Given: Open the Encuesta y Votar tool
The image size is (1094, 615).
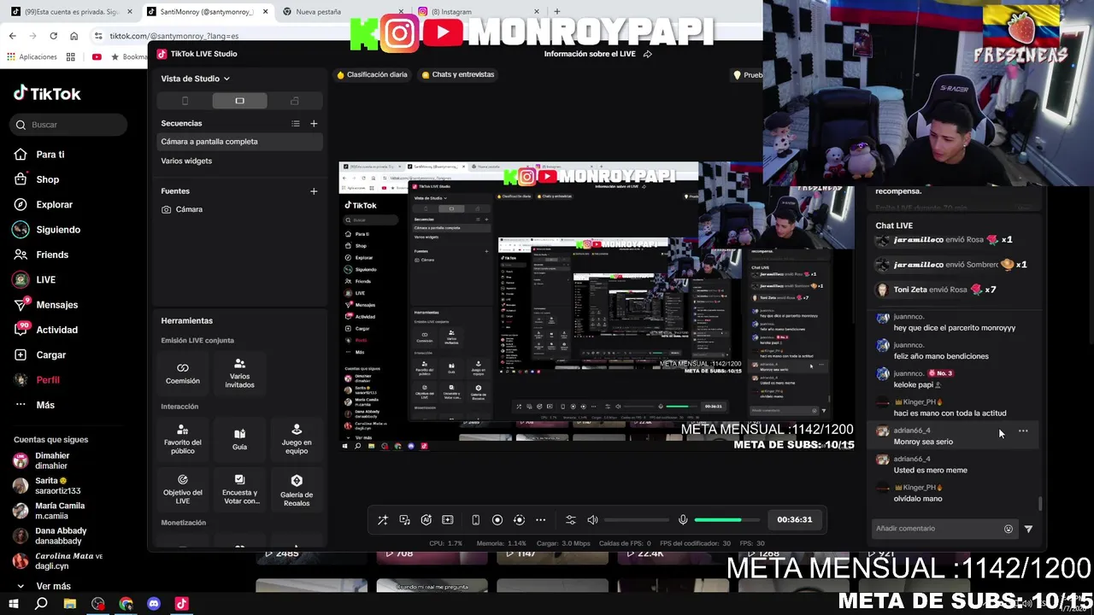Looking at the screenshot, I should click(x=239, y=489).
